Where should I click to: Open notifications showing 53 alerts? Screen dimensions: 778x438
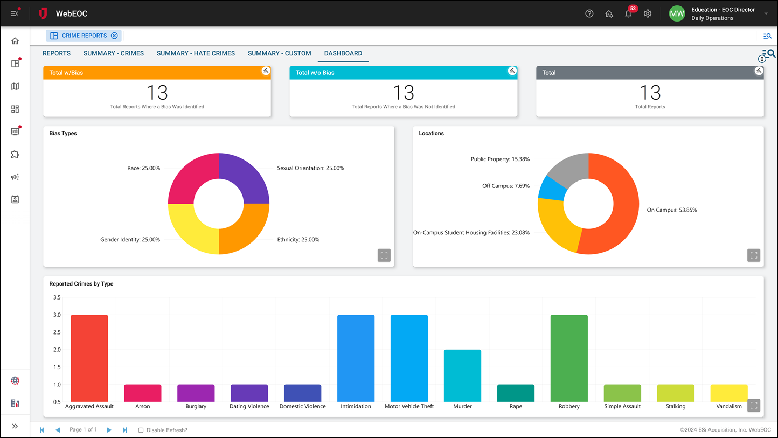[x=628, y=13]
